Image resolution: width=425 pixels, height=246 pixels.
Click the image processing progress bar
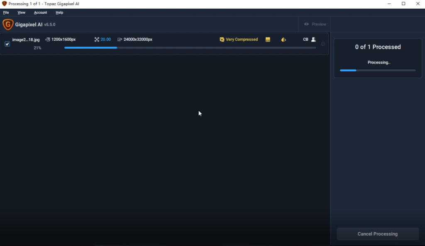190,48
